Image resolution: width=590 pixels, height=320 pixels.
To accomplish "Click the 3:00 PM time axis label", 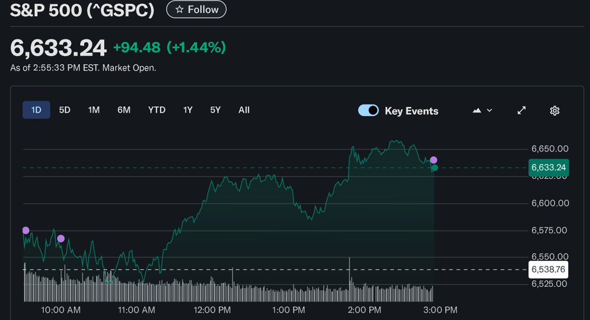I will click(x=440, y=310).
